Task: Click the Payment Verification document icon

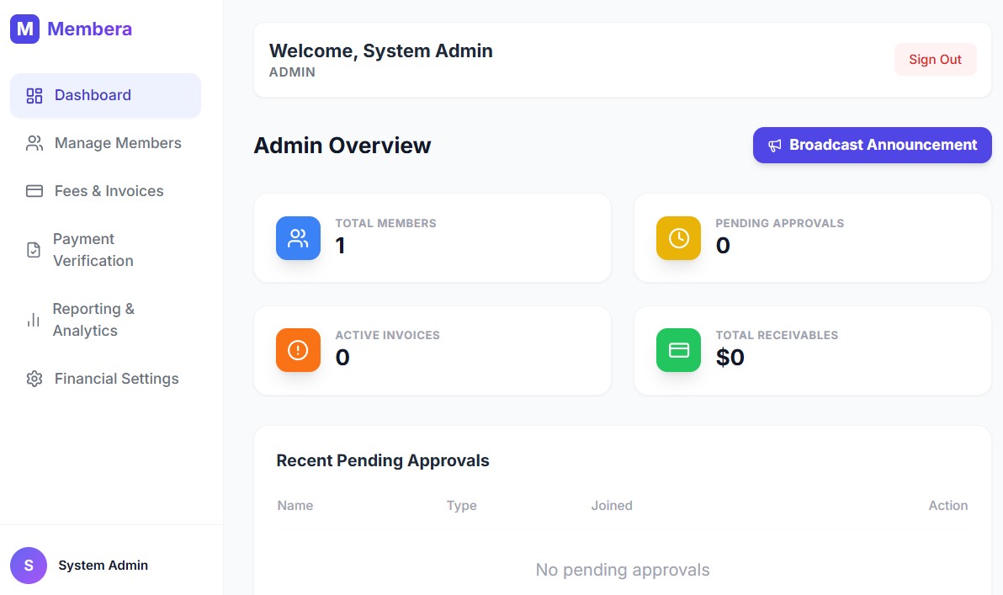Action: [x=34, y=250]
